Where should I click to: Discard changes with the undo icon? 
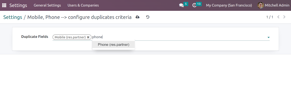148,17
